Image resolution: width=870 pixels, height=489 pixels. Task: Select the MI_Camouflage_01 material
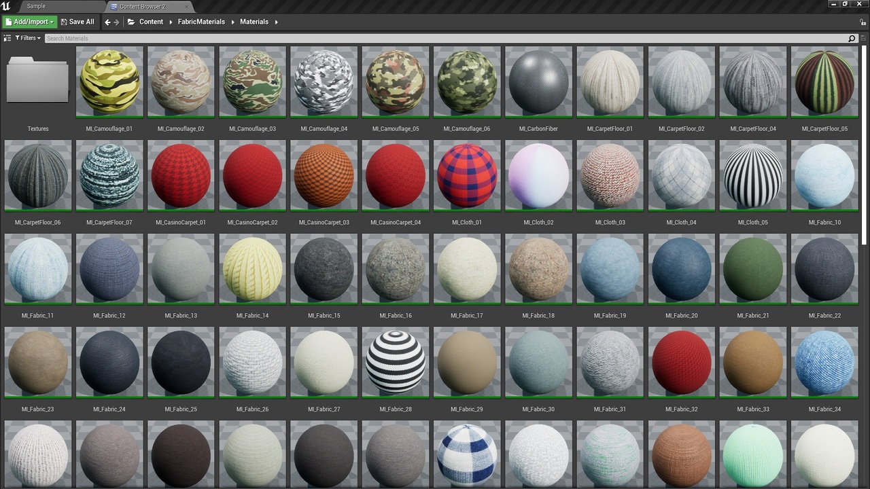(109, 81)
